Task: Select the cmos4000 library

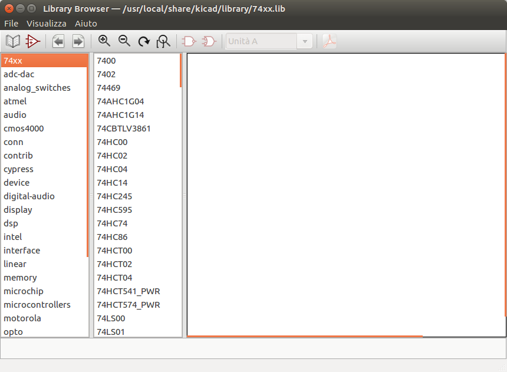Action: pos(24,129)
